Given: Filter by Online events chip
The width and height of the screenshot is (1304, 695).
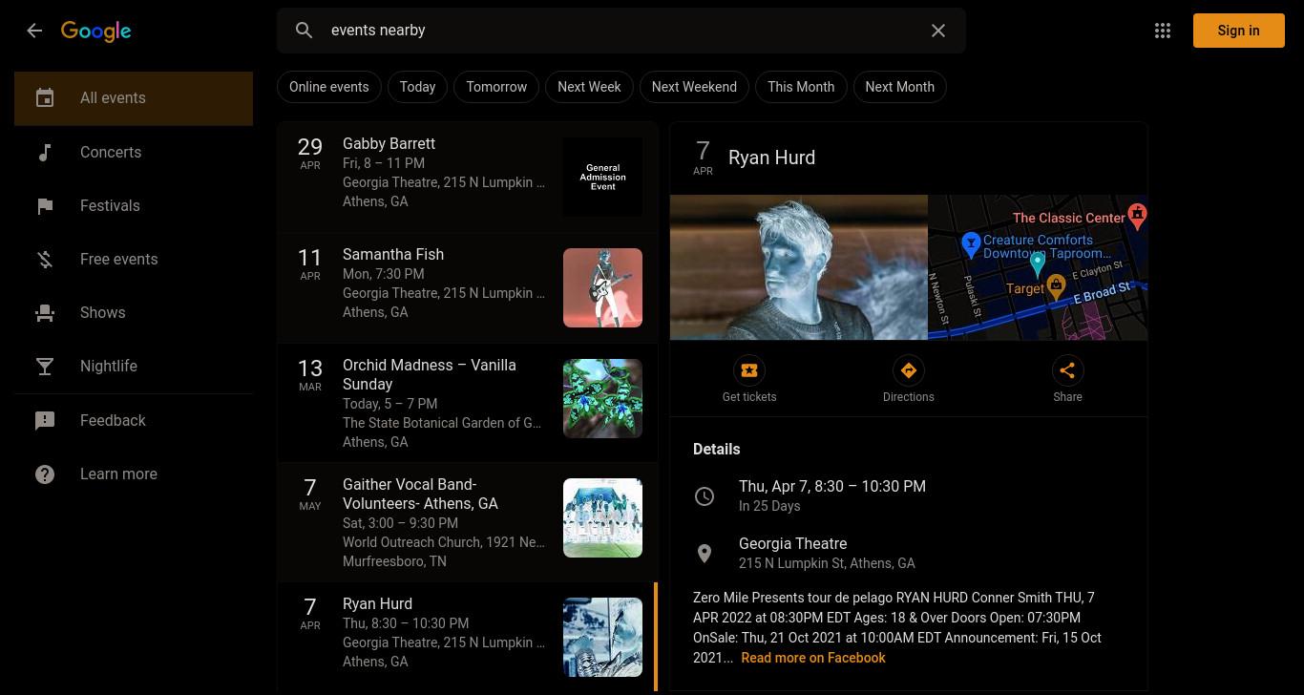Looking at the screenshot, I should pos(329,87).
